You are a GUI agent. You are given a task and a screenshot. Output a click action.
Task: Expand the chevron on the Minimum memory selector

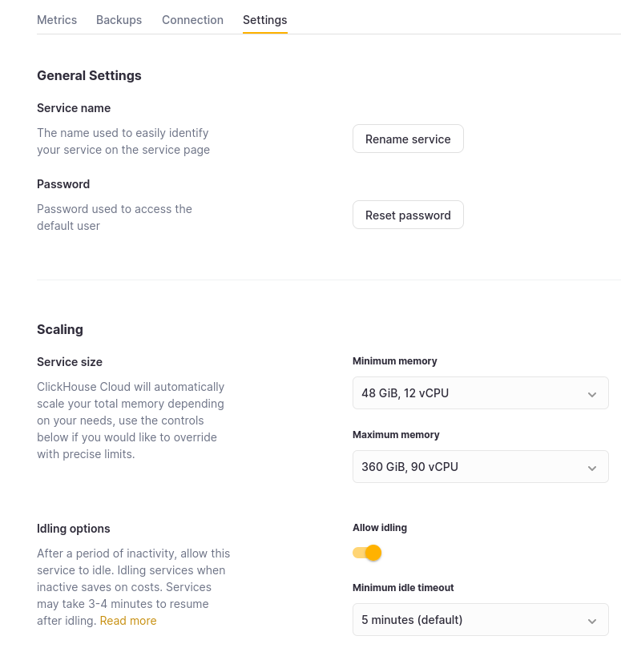592,393
